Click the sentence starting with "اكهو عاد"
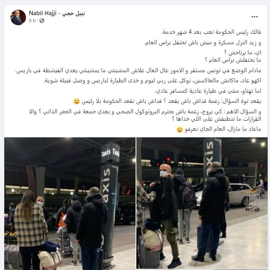This screenshot has height=270, width=270. tap(152, 81)
